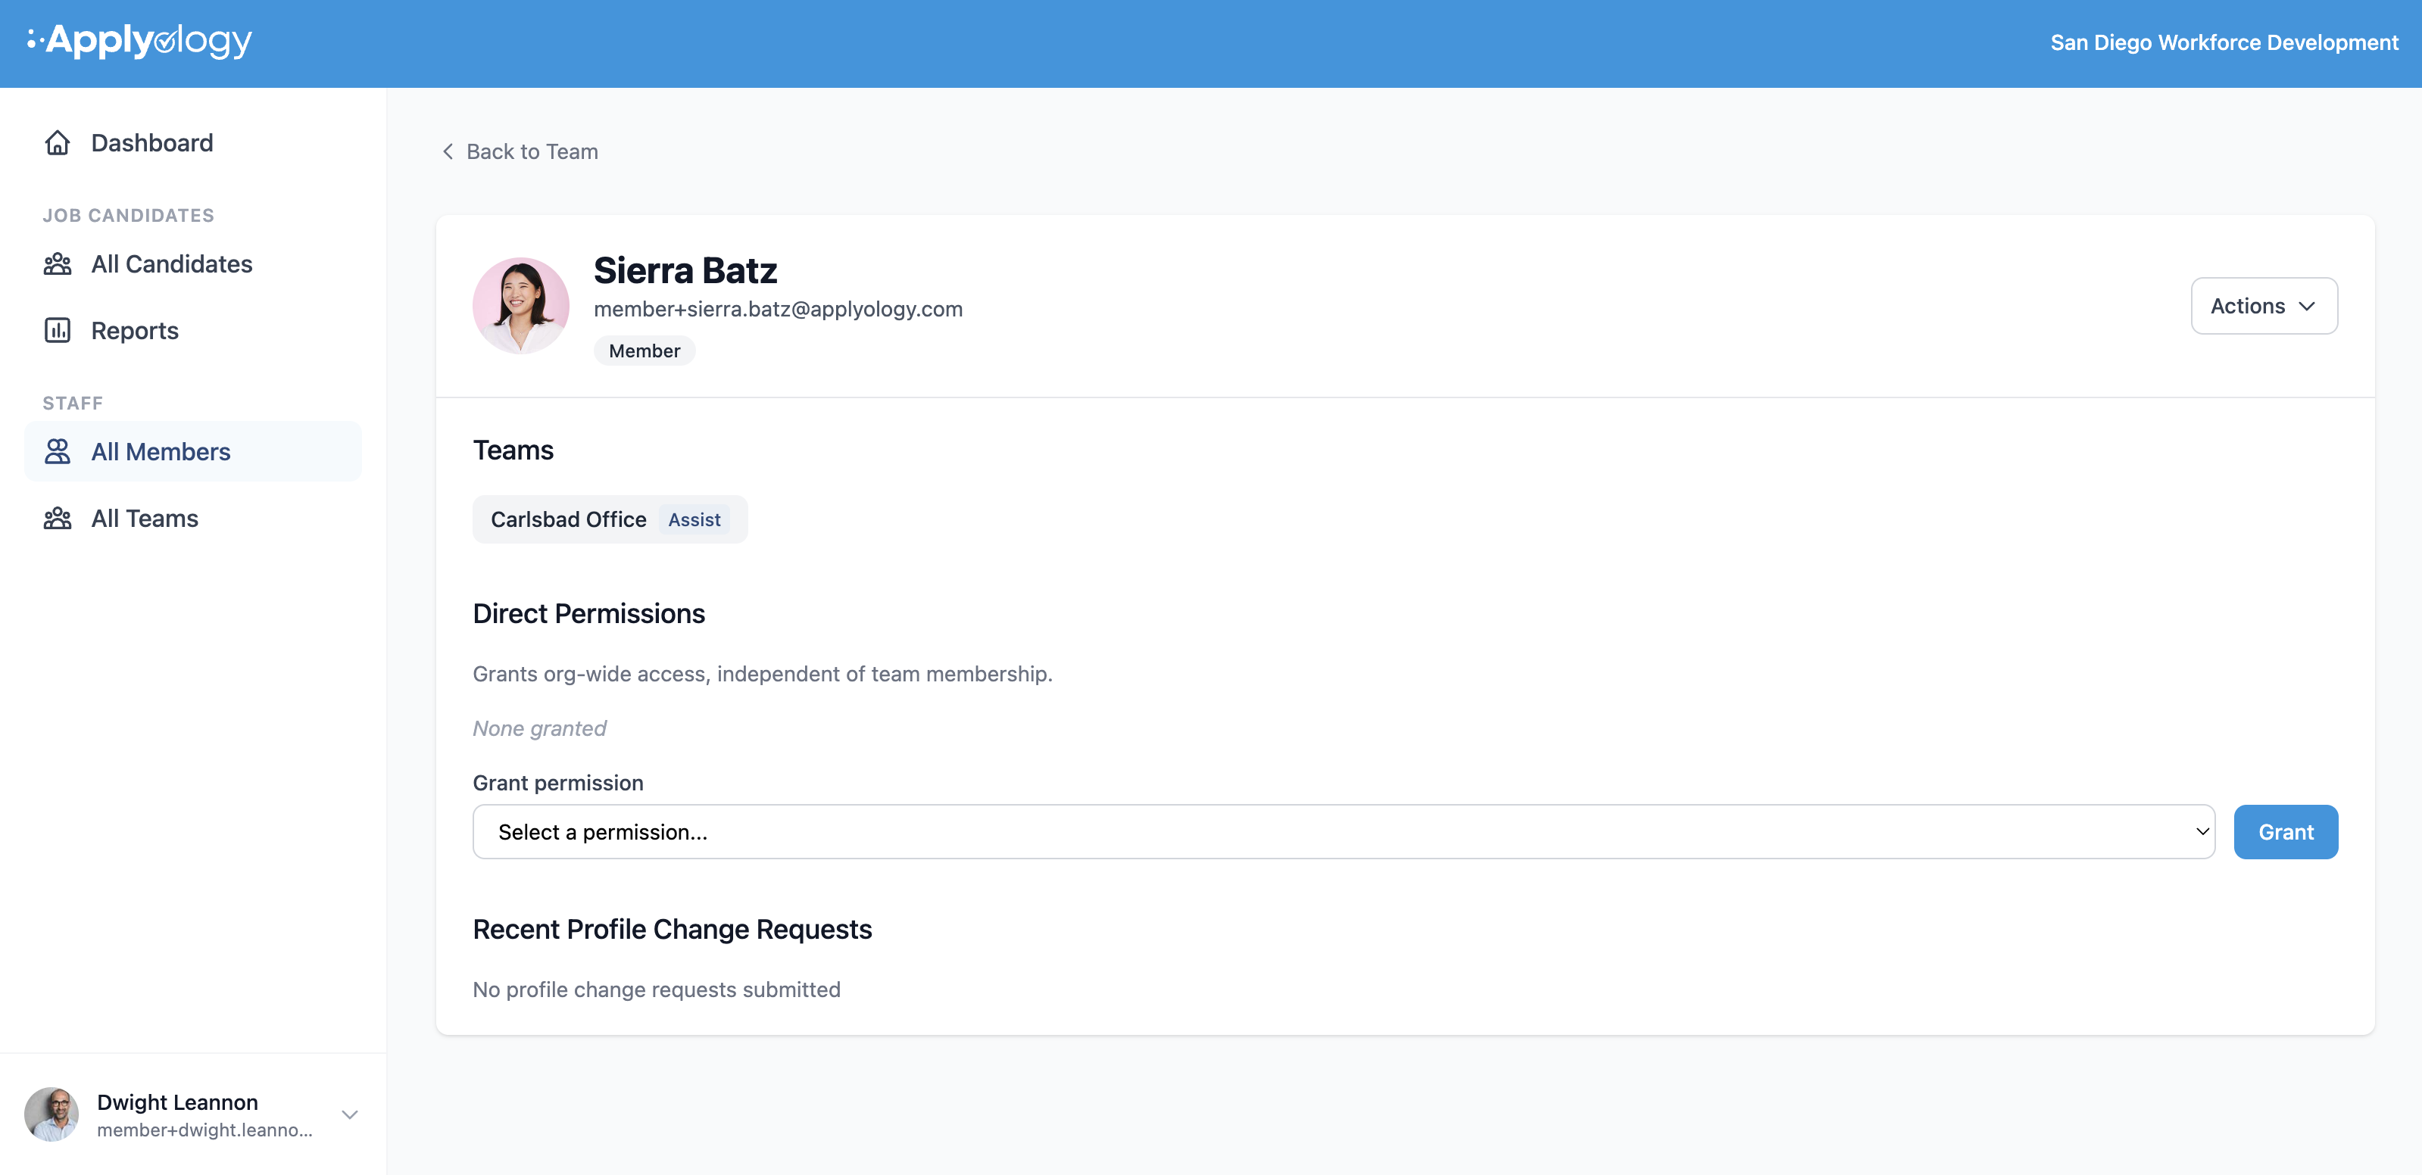Click the None granted text
The width and height of the screenshot is (2422, 1175).
point(540,728)
